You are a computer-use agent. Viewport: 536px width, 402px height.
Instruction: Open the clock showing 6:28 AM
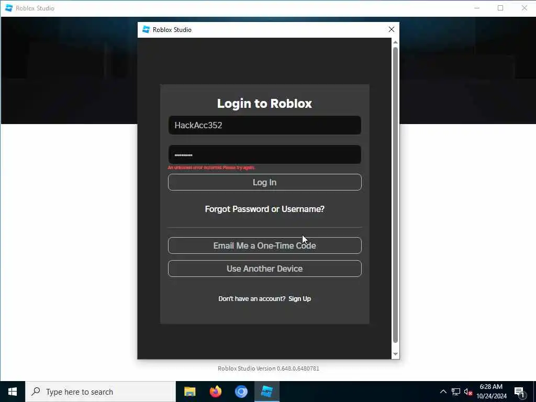coord(491,392)
